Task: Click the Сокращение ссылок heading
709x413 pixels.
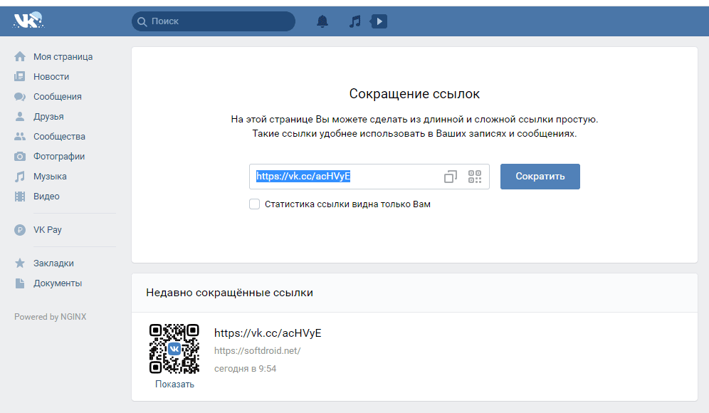Action: (414, 94)
